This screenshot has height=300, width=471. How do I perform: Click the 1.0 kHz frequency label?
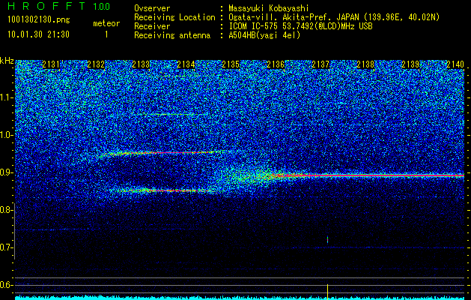click(x=6, y=135)
